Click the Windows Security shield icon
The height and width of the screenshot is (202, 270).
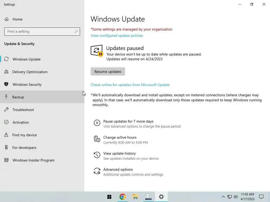(x=6, y=84)
